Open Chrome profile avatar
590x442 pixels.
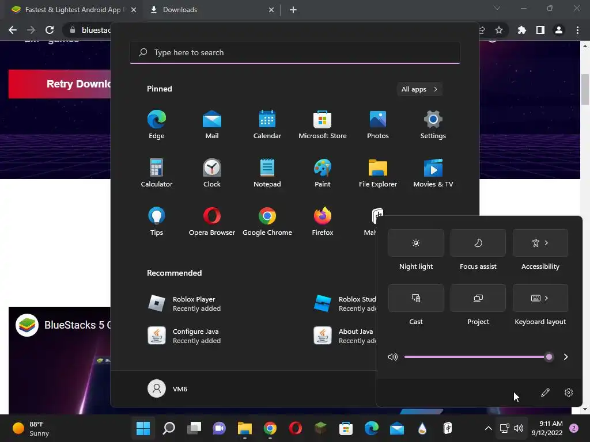(x=559, y=30)
